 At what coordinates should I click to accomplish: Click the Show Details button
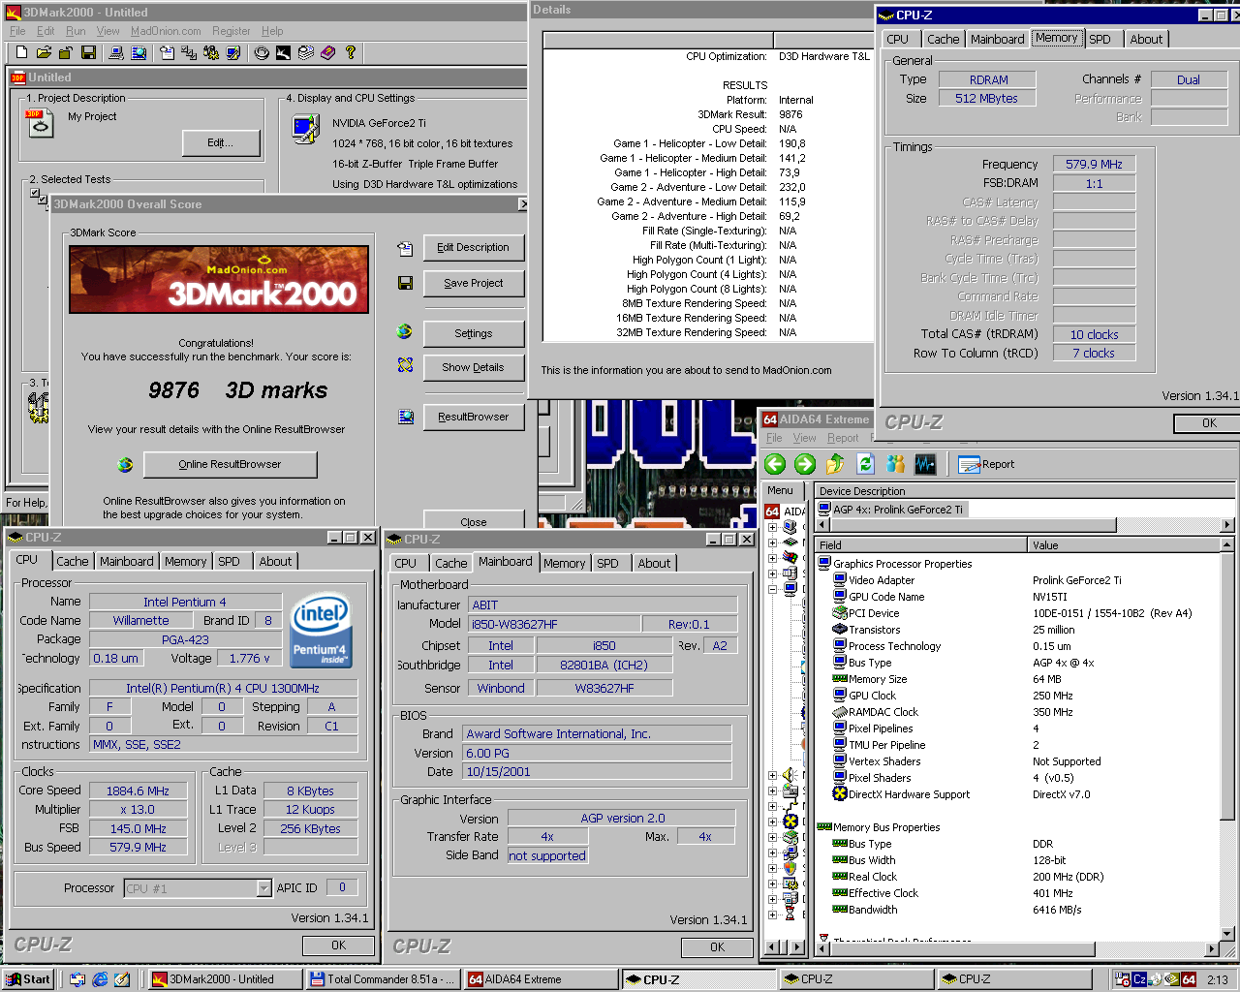pos(474,367)
